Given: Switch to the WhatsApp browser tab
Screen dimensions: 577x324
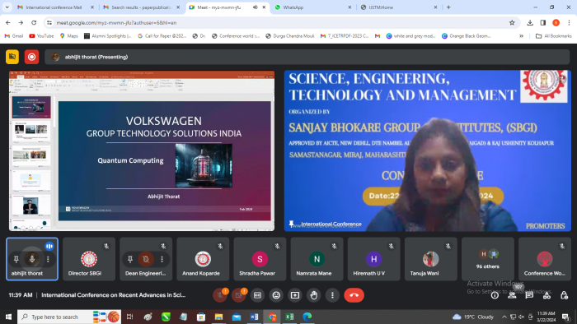Looking at the screenshot, I should [x=312, y=7].
